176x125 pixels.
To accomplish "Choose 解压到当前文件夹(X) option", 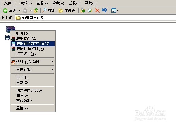I will (33, 44).
